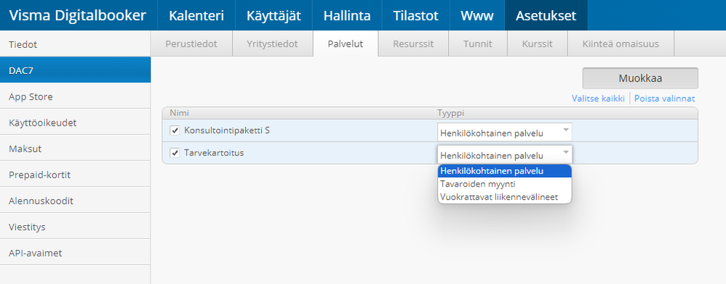The height and width of the screenshot is (284, 726).
Task: Click the Tyyppi column header
Action: (x=450, y=113)
